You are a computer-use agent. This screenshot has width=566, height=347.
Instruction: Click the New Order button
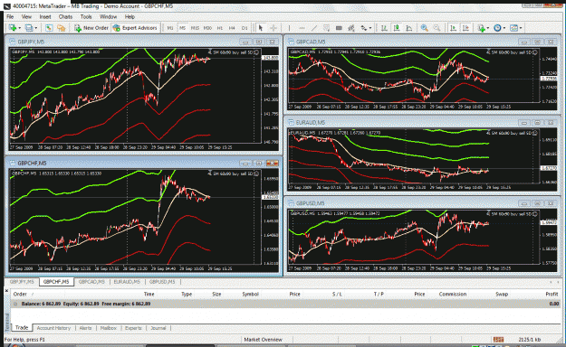click(x=91, y=28)
